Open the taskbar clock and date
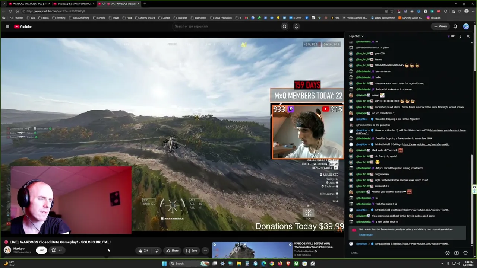Screen dimensions: 477x268 468,264
